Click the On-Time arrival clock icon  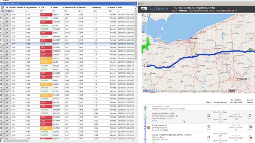(x=250, y=126)
